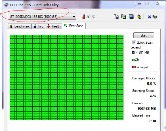Open the options wrench icon
The height and width of the screenshot is (131, 166).
pyautogui.click(x=139, y=17)
